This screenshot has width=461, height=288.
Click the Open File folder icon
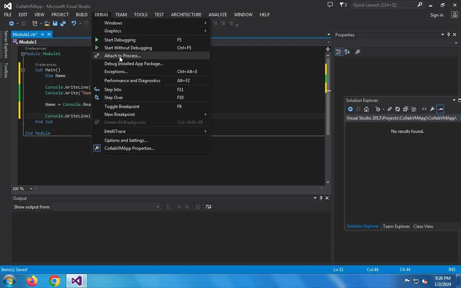tap(47, 23)
